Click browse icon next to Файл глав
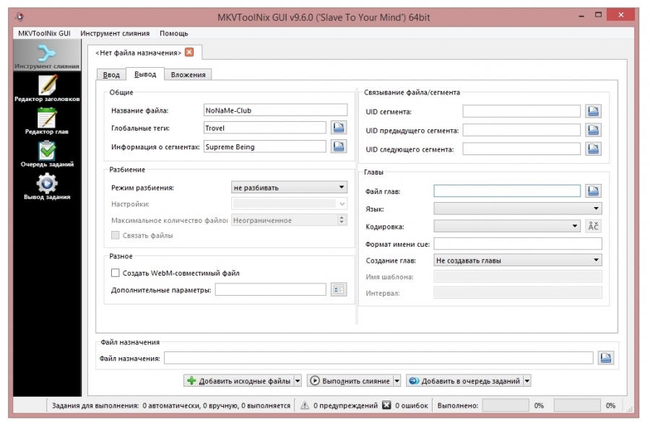 coord(593,191)
